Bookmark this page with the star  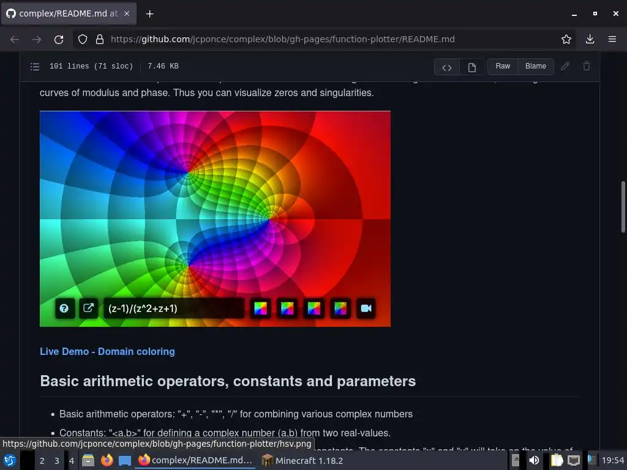[x=566, y=39]
